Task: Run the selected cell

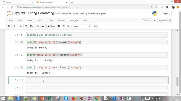Action: point(51,26)
